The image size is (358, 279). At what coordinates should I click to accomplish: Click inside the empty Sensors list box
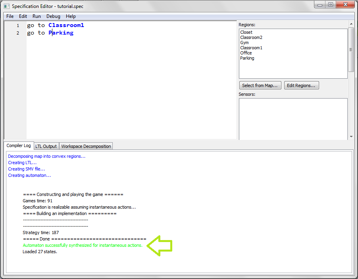point(293,118)
